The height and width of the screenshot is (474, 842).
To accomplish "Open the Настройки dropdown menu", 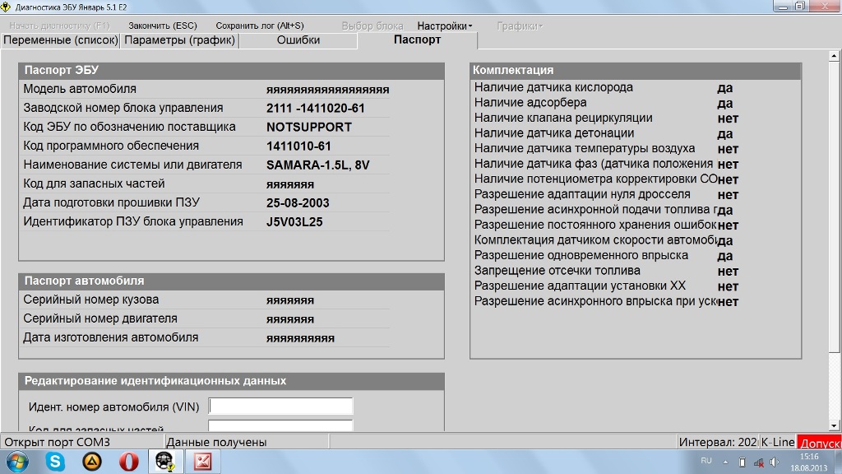I will tap(444, 26).
